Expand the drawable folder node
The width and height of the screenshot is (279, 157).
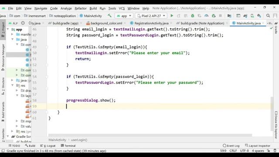point(17,90)
